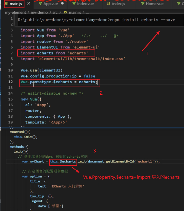This screenshot has height=211, width=184.
Task: Select my-demo in the breadcrumb
Action: [39, 12]
